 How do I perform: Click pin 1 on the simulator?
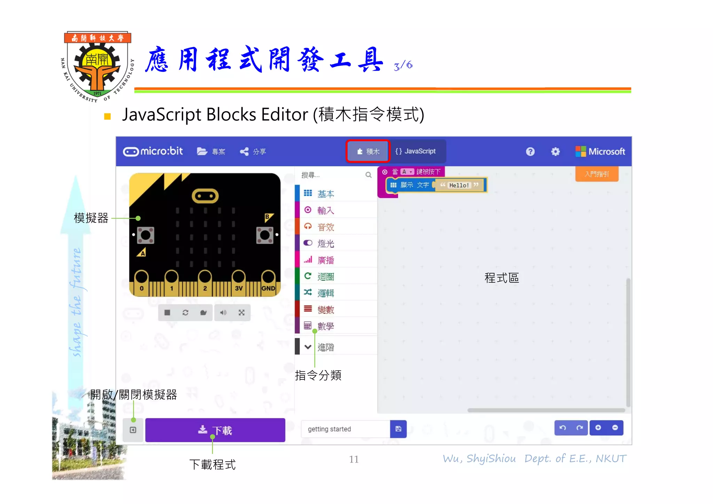pyautogui.click(x=171, y=282)
